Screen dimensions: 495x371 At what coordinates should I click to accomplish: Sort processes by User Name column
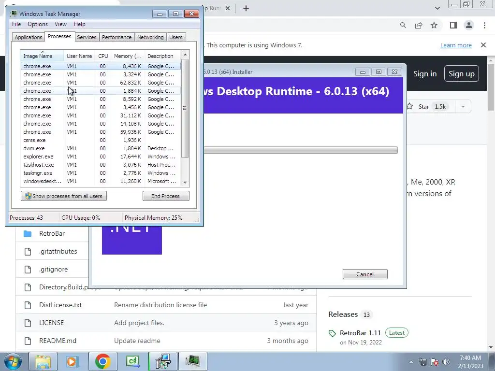pos(79,56)
